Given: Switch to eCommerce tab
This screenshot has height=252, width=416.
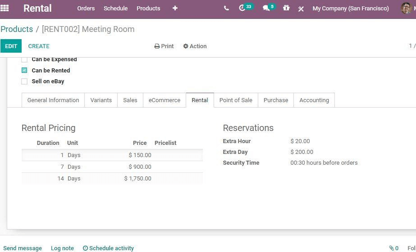Looking at the screenshot, I should click(165, 100).
